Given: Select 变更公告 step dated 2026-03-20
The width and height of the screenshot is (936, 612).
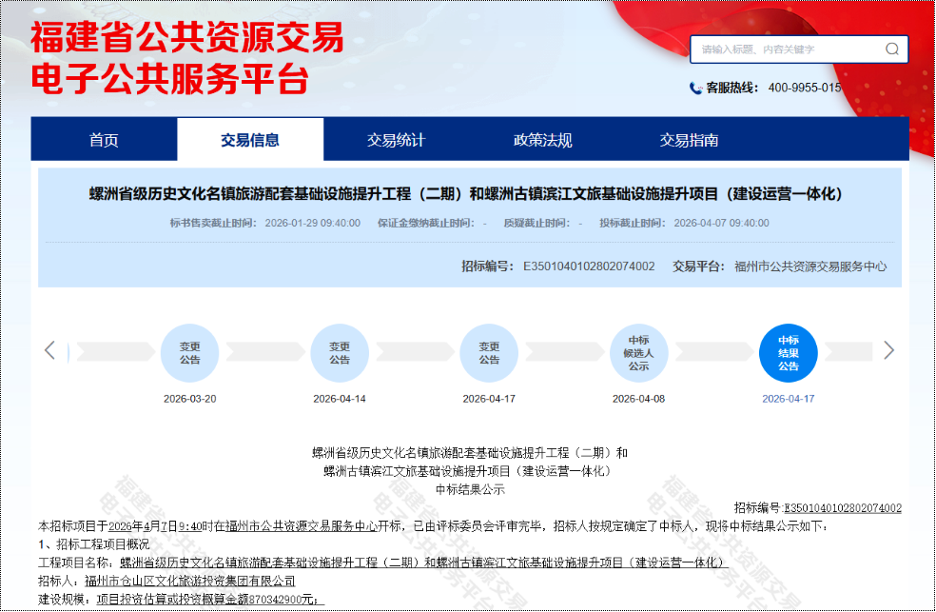Looking at the screenshot, I should click(190, 353).
